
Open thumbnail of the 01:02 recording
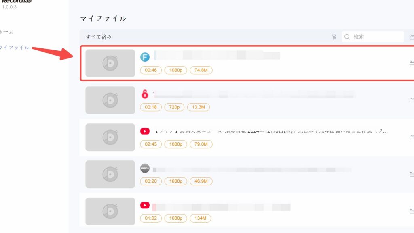110,211
